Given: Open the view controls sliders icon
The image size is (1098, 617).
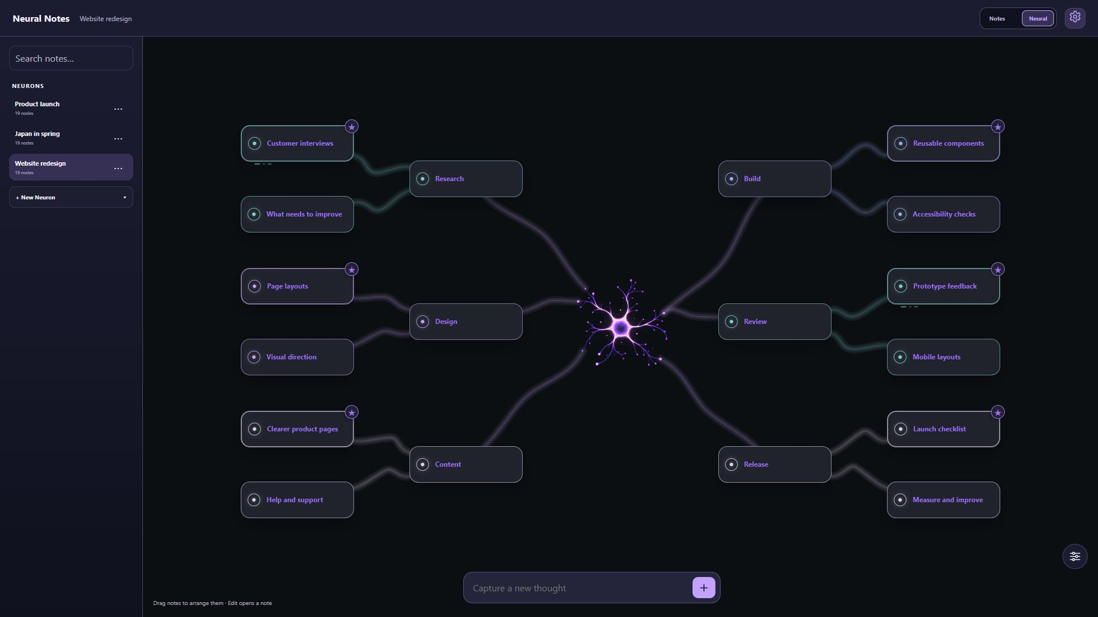Looking at the screenshot, I should (1075, 556).
